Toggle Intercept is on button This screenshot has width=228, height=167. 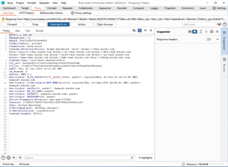coord(58,24)
